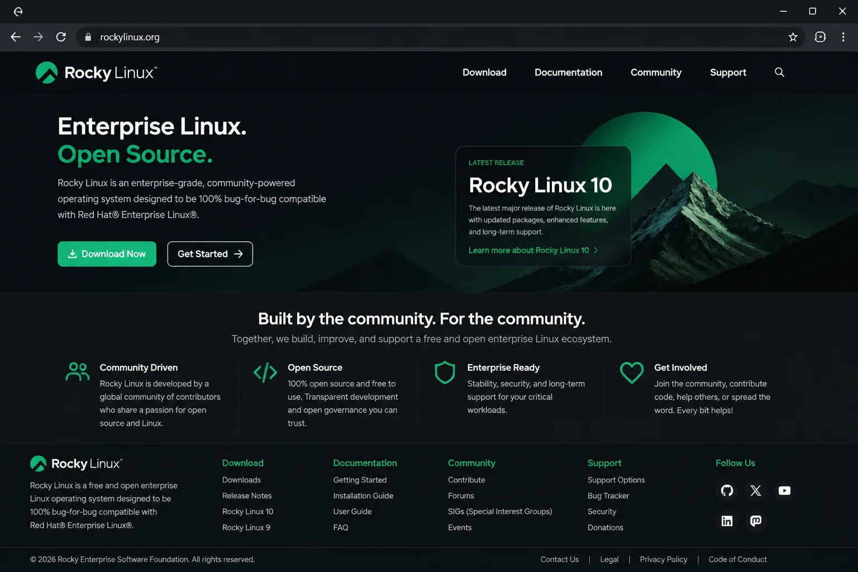
Task: Click the Community Driven feature title
Action: pos(139,368)
